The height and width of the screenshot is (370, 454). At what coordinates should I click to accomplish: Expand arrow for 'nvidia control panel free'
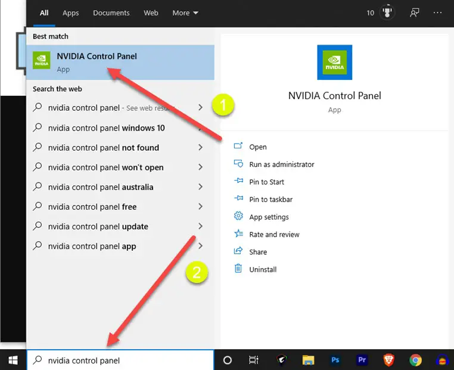tap(200, 206)
